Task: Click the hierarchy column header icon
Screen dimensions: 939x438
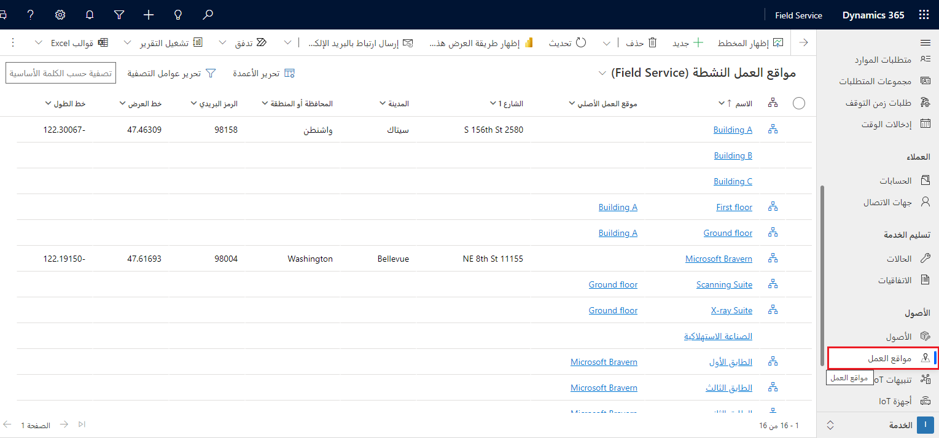Action: coord(773,103)
